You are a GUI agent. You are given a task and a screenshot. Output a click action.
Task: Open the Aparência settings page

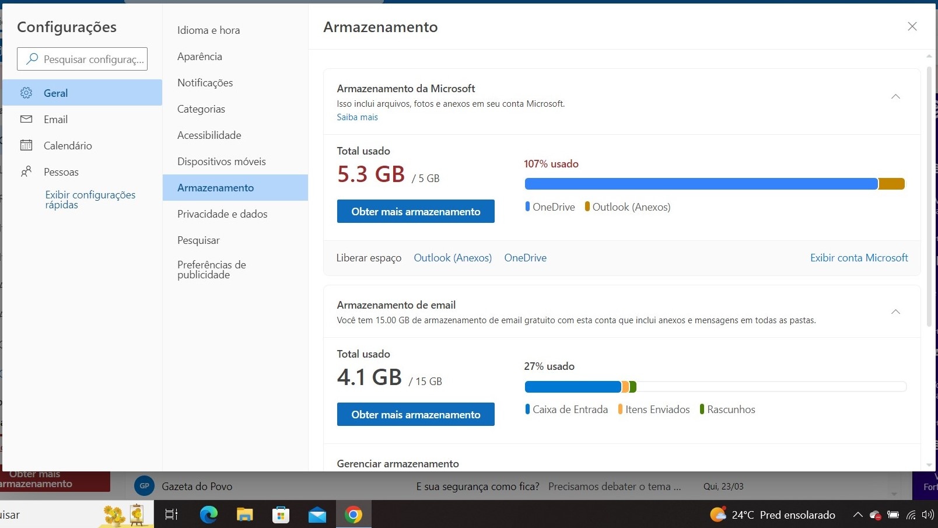[235, 57]
